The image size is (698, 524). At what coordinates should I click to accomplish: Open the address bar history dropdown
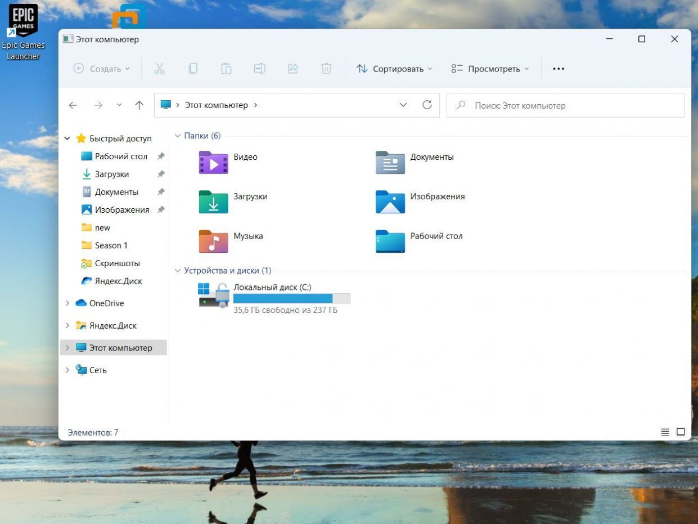(403, 105)
